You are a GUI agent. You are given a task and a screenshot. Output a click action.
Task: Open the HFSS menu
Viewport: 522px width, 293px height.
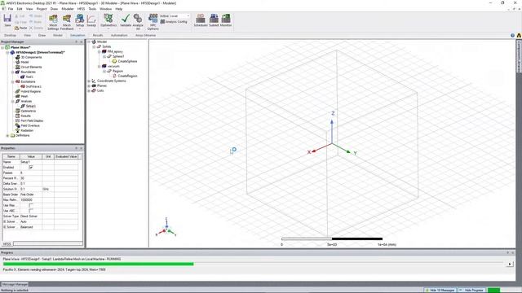pyautogui.click(x=81, y=9)
